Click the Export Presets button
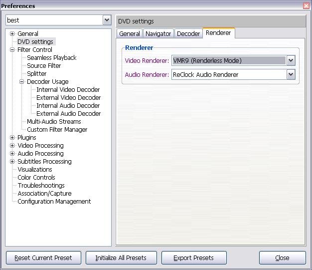Viewport: 312px width, 270px height. pyautogui.click(x=193, y=258)
